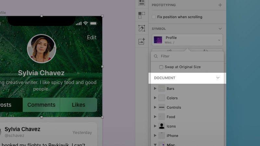The height and width of the screenshot is (146, 260).
Task: Open the Profile symbol dropdown
Action: [187, 40]
